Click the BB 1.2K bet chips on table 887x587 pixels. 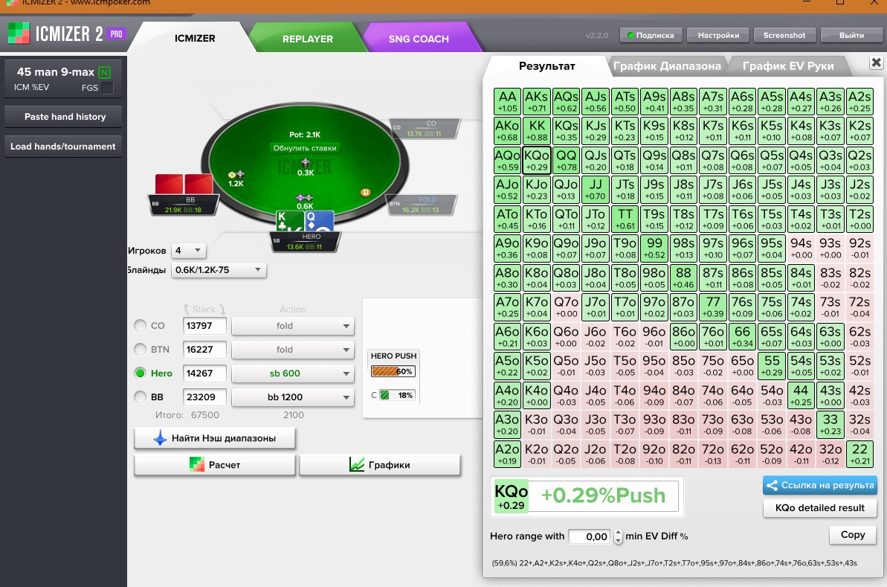[236, 174]
